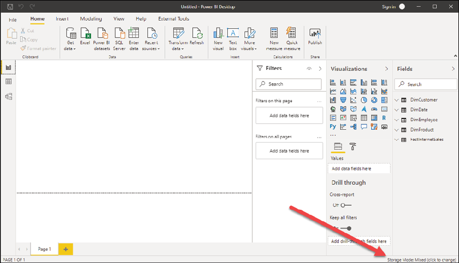The image size is (459, 263).
Task: Select the Decomposition tree visual
Action: 353,127
